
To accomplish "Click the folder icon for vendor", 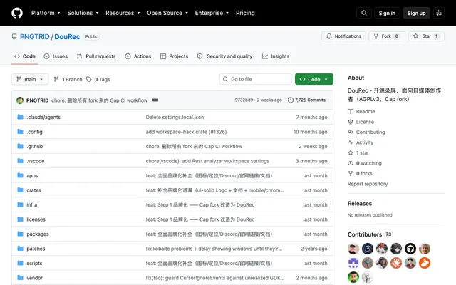I will click(x=20, y=277).
